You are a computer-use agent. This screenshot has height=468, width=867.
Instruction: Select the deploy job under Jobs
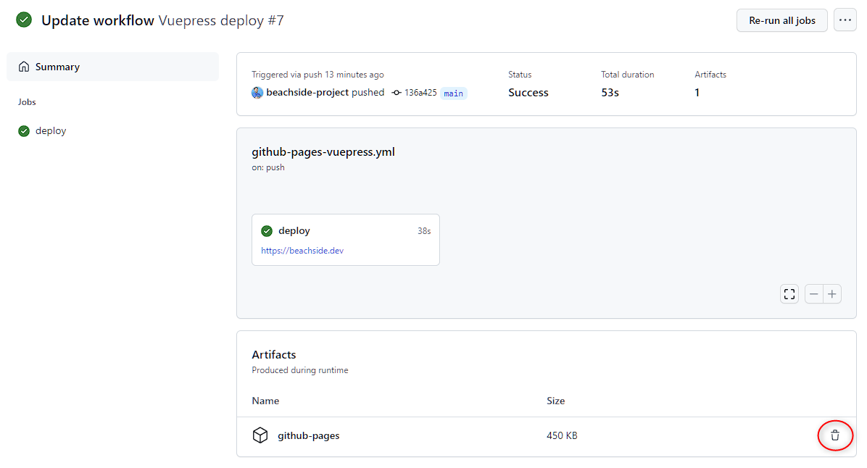[49, 130]
